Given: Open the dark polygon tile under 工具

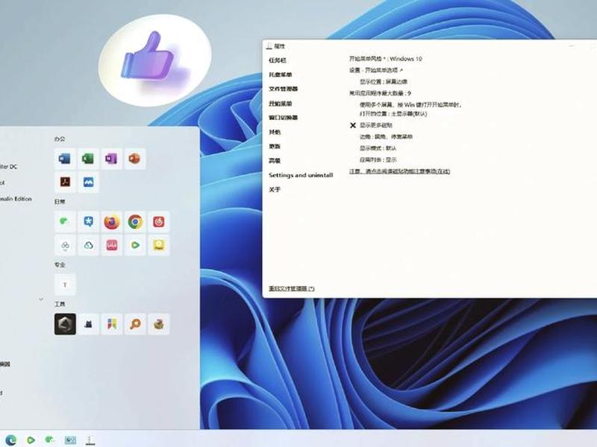Looking at the screenshot, I should (x=65, y=324).
